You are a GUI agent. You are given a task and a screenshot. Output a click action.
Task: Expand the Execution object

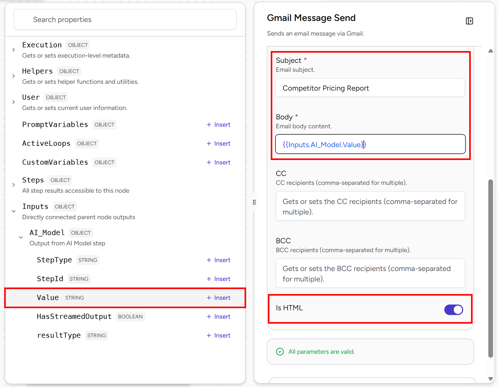tap(14, 50)
